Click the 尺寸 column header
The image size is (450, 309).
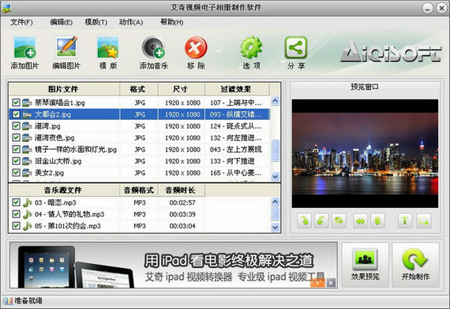(182, 89)
